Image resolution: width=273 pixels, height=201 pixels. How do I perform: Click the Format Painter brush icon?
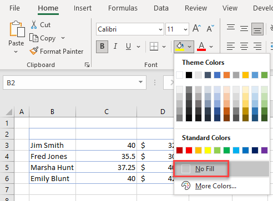(34, 51)
